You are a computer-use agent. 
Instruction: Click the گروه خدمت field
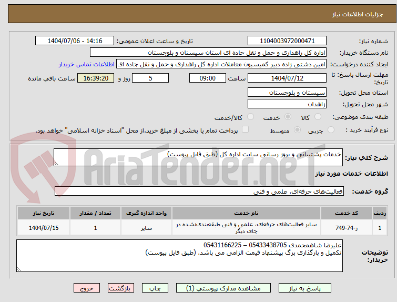click(x=199, y=192)
